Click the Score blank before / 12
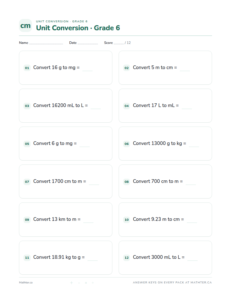Image resolution: width=231 pixels, height=299 pixels. 119,43
